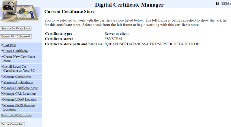This screenshot has height=127, width=231.
Task: Expand the Manage Applications triangle
Action: tap(2, 82)
